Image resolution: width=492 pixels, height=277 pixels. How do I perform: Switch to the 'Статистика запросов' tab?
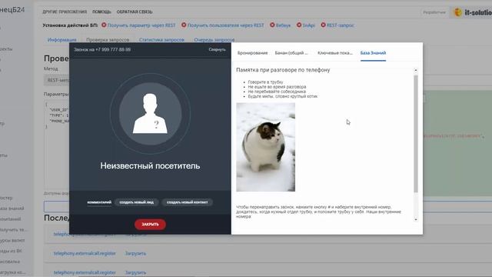(161, 40)
